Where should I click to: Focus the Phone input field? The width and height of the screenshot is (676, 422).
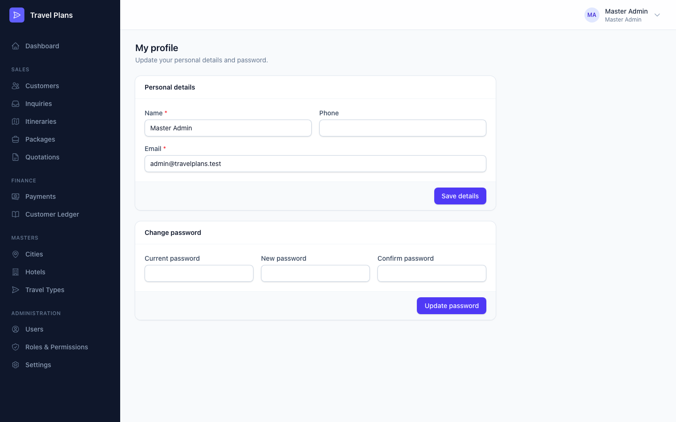pyautogui.click(x=403, y=128)
